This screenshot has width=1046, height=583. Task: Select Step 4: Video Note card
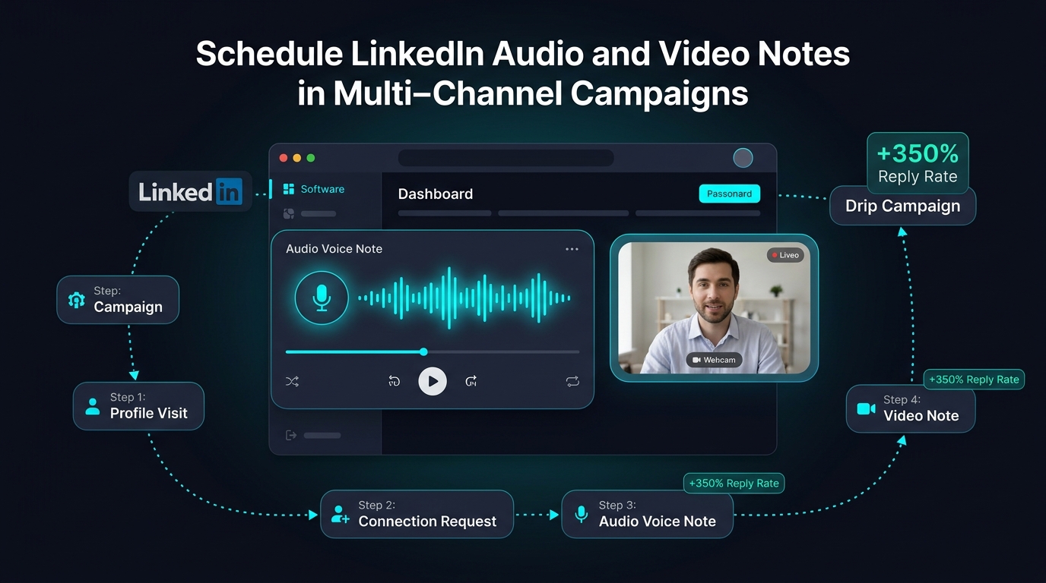(x=911, y=408)
